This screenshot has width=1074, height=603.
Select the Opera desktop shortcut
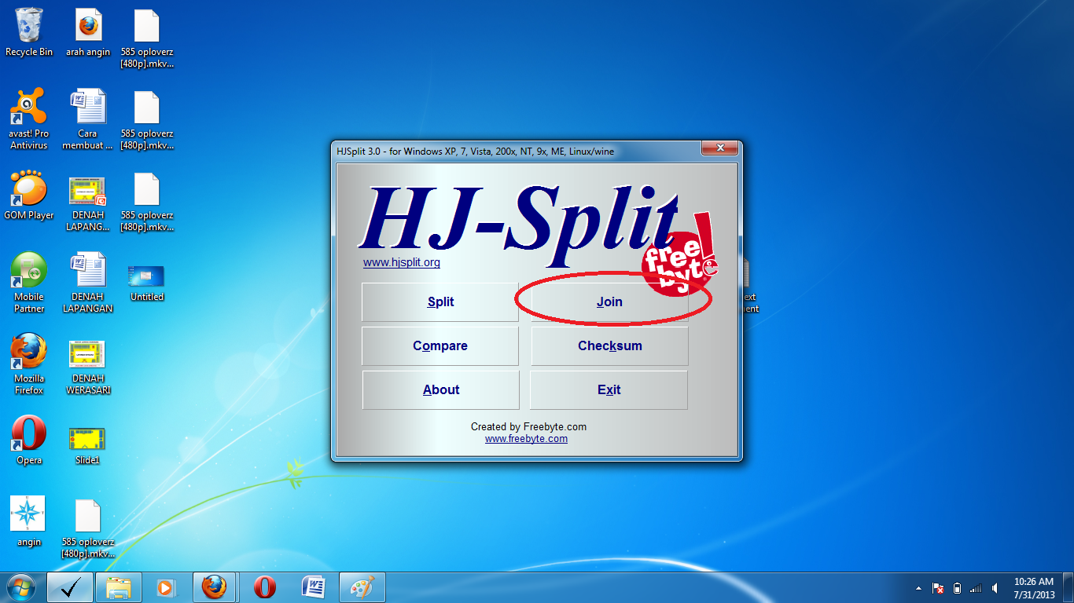(29, 441)
